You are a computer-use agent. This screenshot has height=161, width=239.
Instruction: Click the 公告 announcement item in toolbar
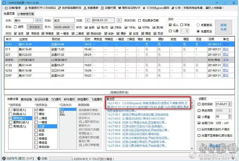[x=198, y=8]
